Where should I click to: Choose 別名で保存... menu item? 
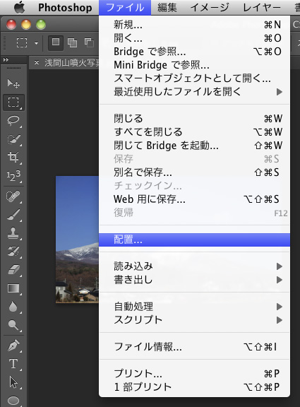click(194, 172)
